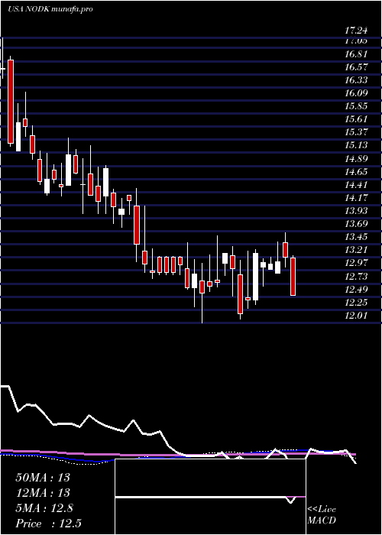Select the 14.65 price axis label
Viewport: 382px width, 535px height.
pyautogui.click(x=356, y=172)
